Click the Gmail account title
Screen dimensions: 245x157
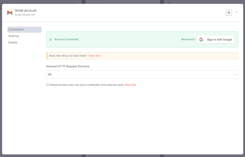pos(26,11)
